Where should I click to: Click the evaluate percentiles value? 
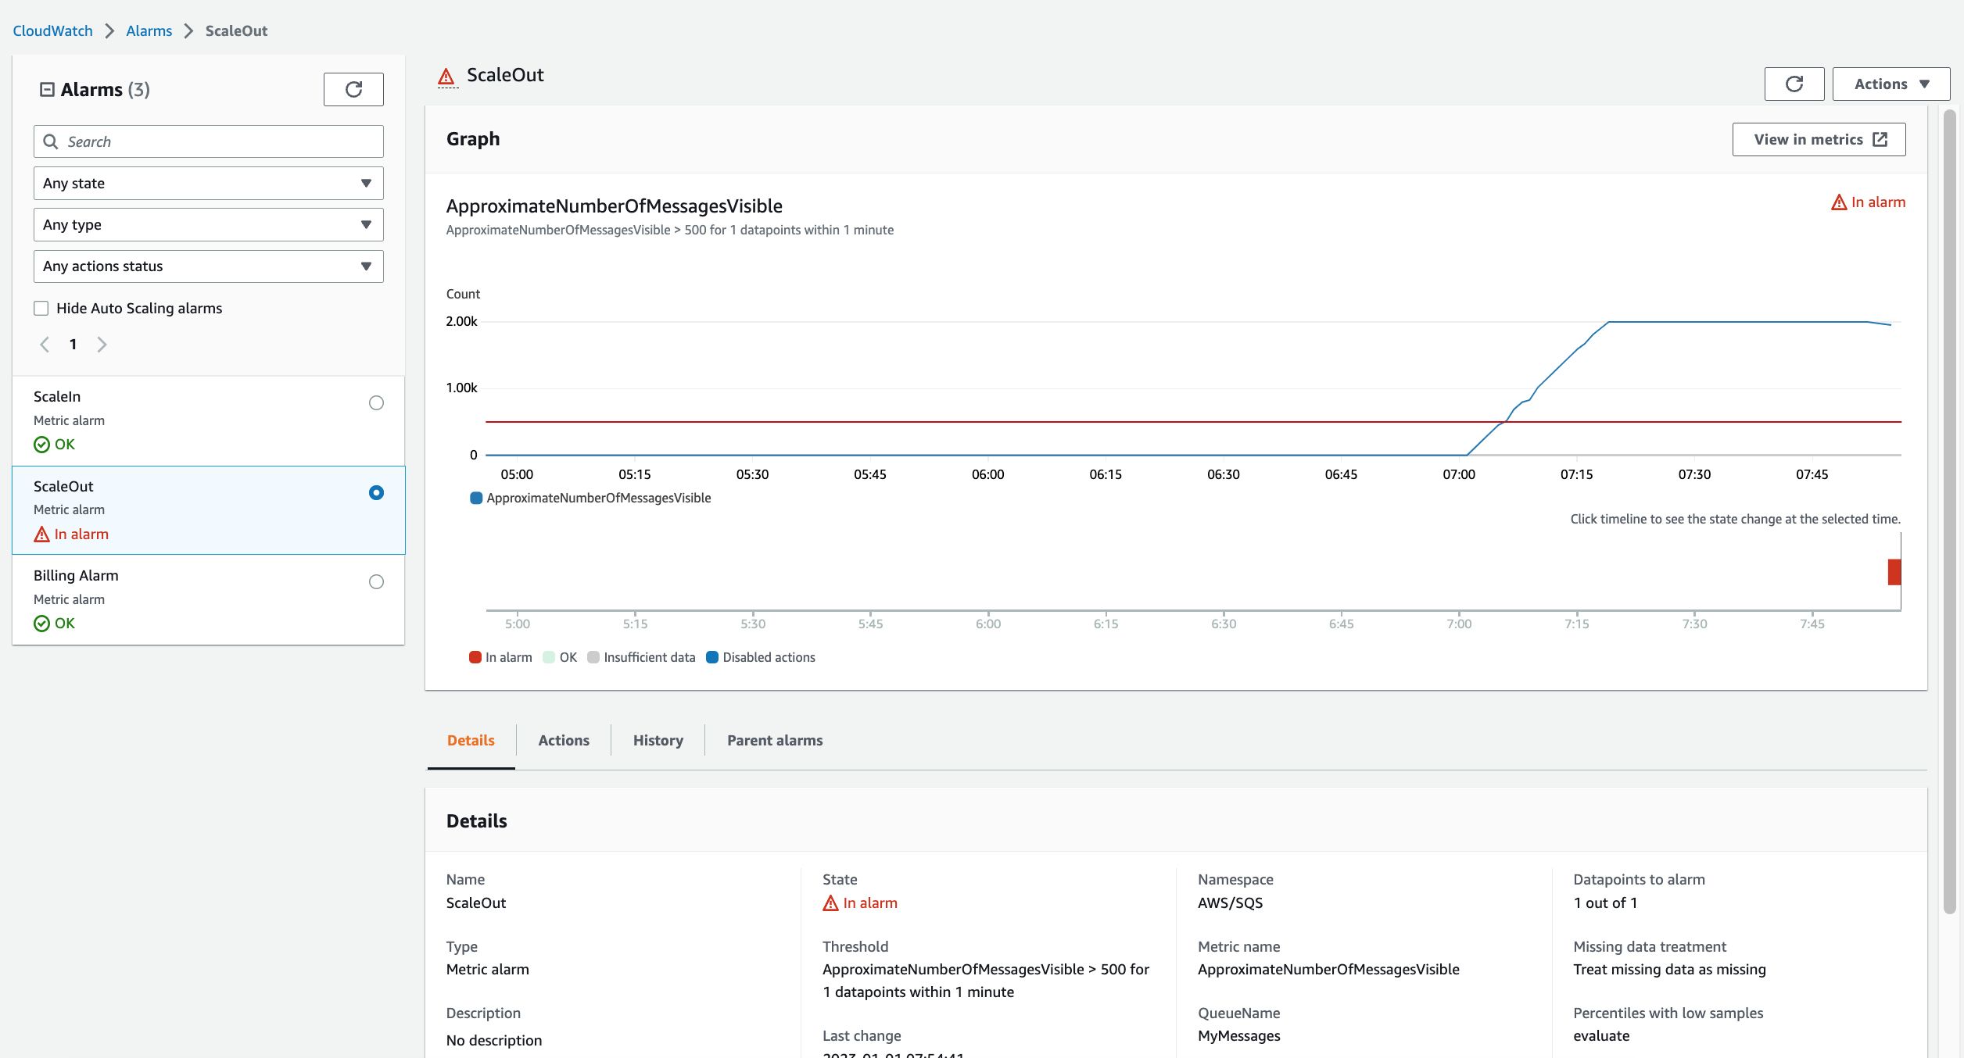pyautogui.click(x=1601, y=1036)
